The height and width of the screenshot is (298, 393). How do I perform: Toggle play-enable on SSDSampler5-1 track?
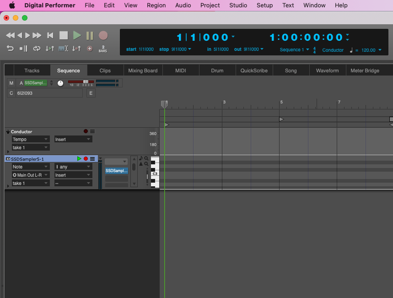pos(79,159)
